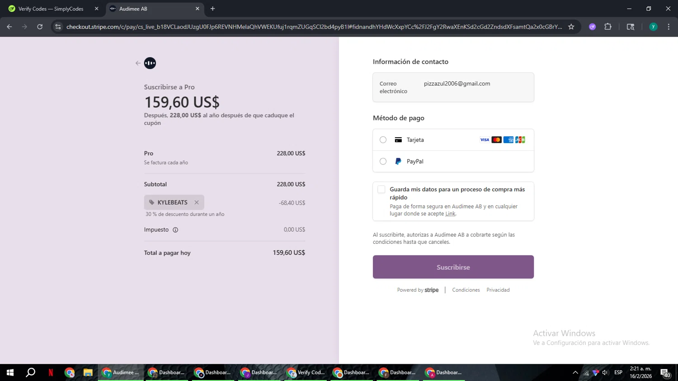Viewport: 678px width, 381px height.
Task: Go forward in browser
Action: pyautogui.click(x=24, y=27)
